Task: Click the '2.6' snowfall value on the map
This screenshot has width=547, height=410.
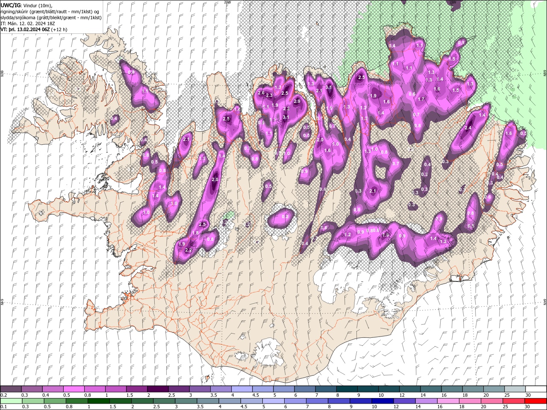Action: click(261, 93)
